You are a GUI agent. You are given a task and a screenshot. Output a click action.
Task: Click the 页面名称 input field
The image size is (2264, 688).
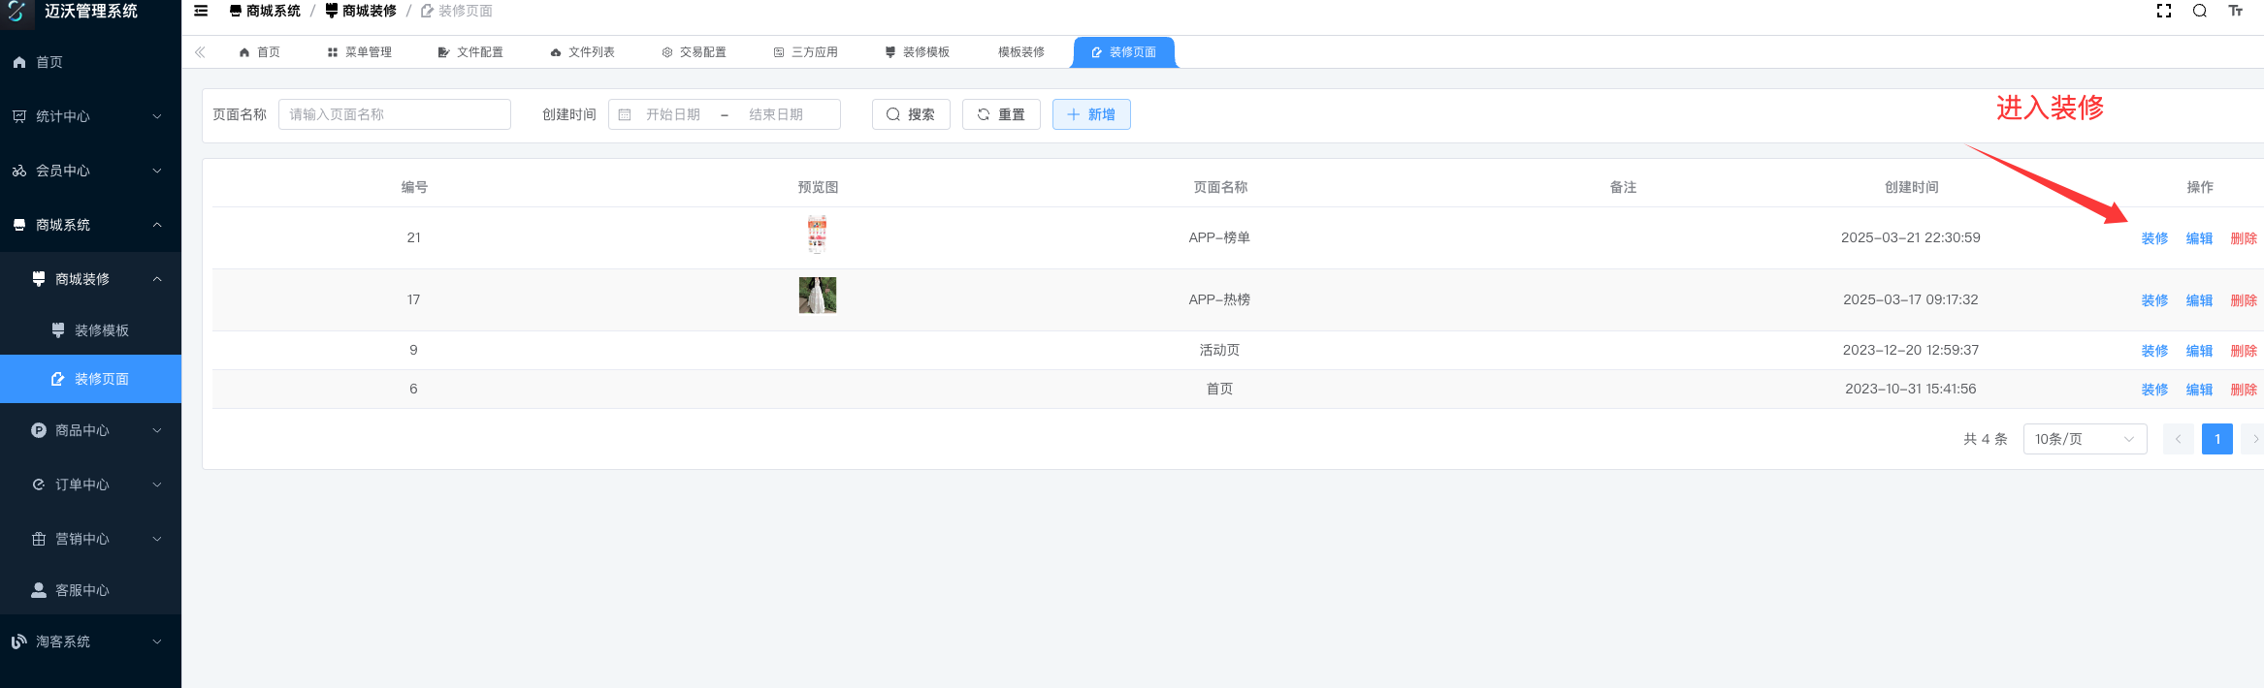click(394, 114)
